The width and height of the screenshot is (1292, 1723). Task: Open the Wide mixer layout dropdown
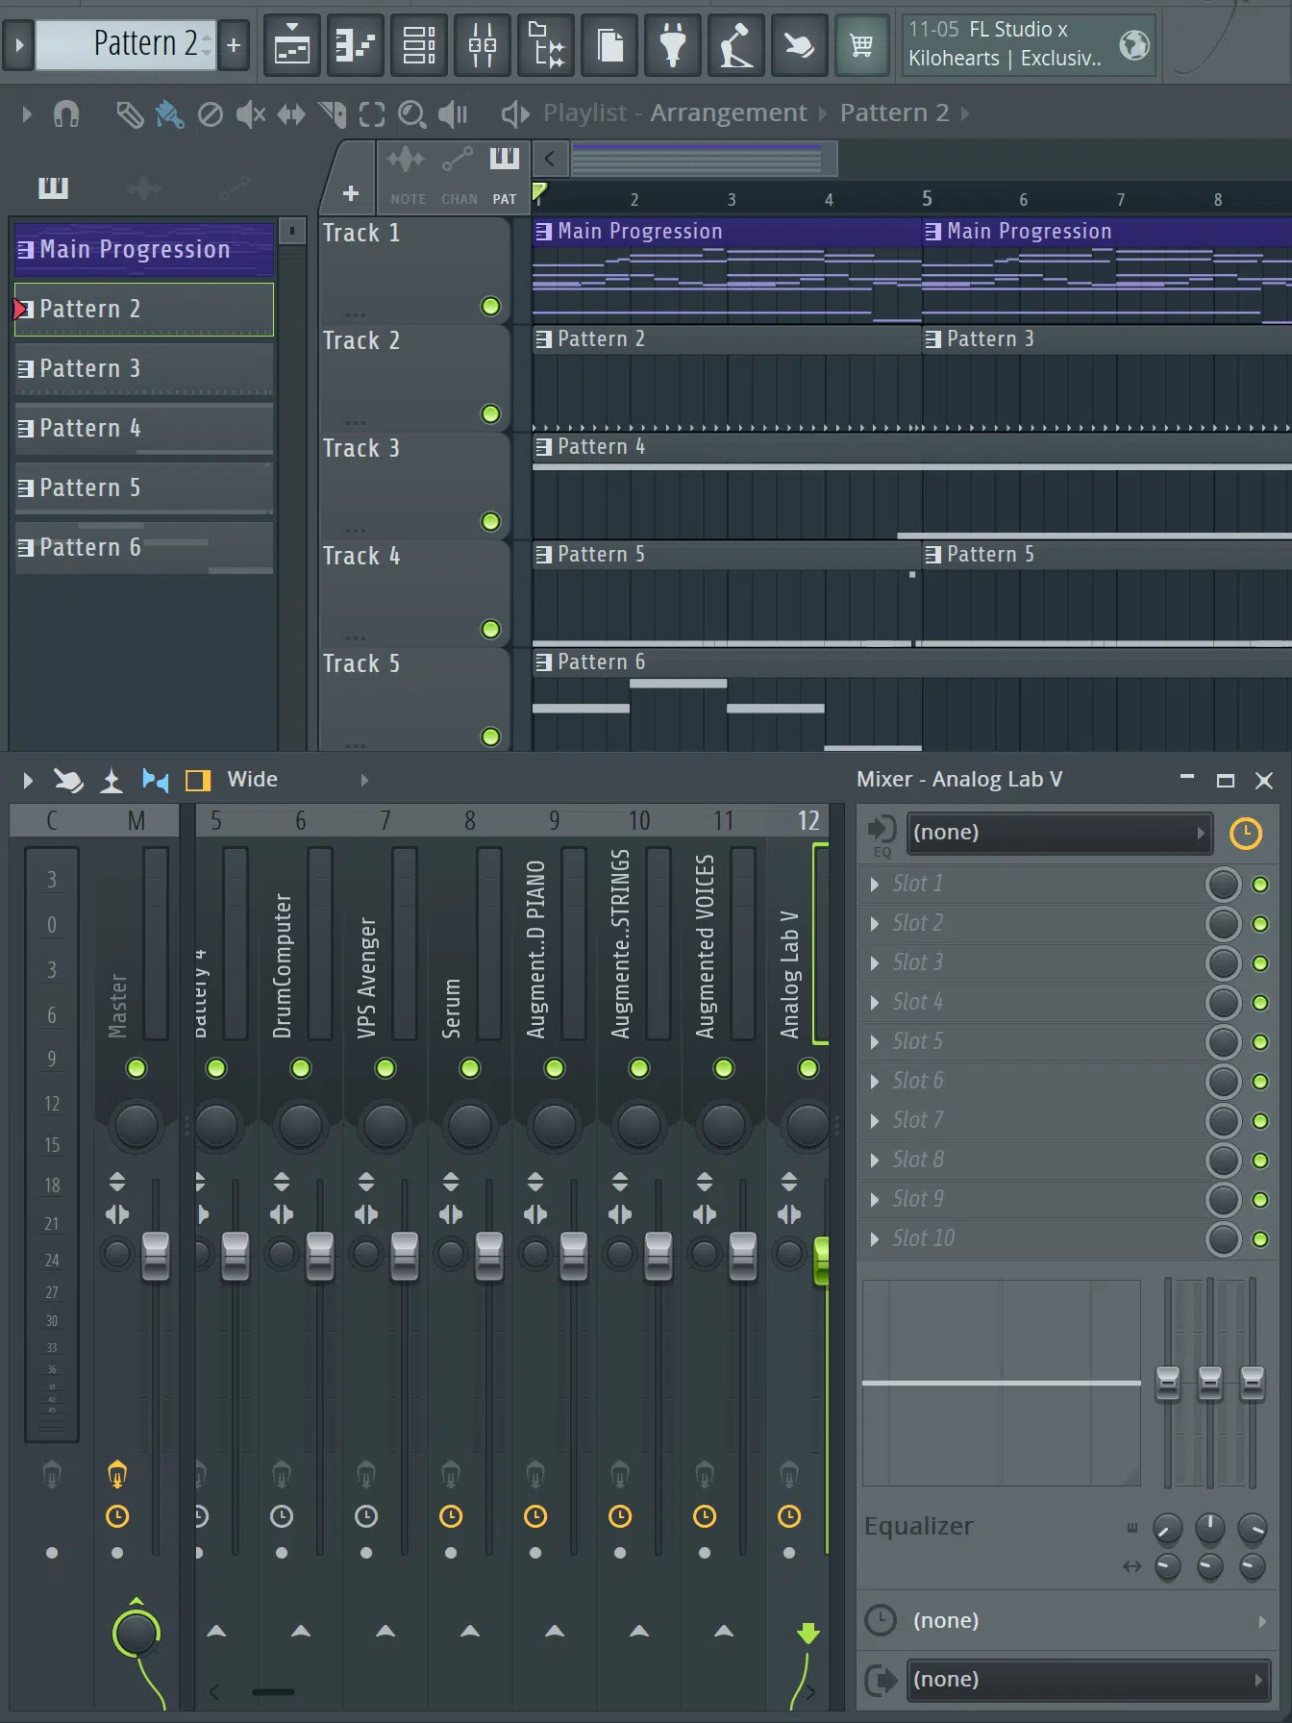tap(298, 780)
